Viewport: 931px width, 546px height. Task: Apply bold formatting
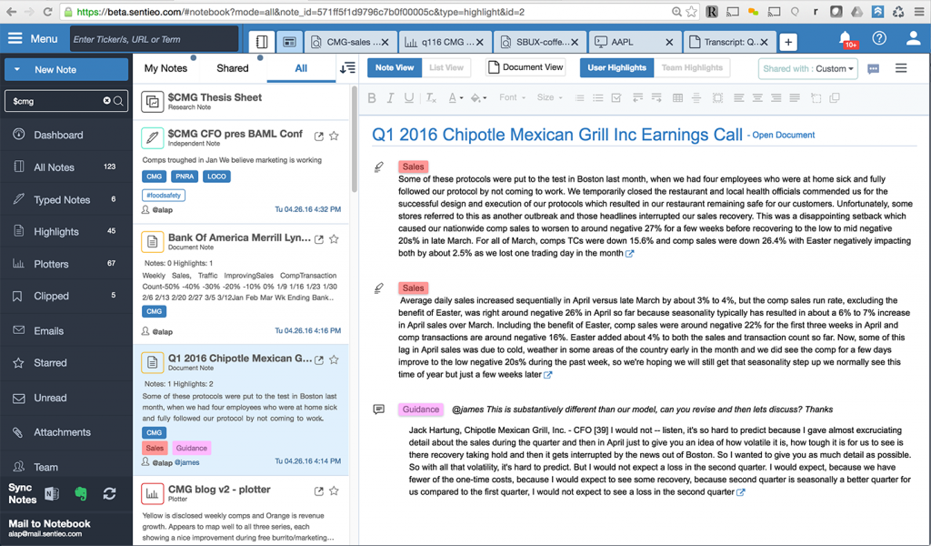pos(372,98)
